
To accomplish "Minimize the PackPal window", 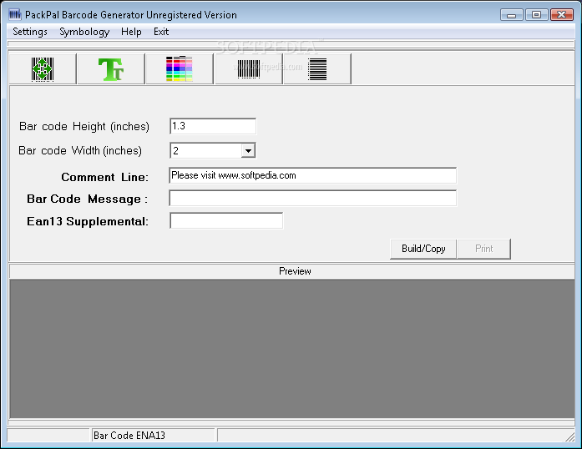I will tap(512, 15).
